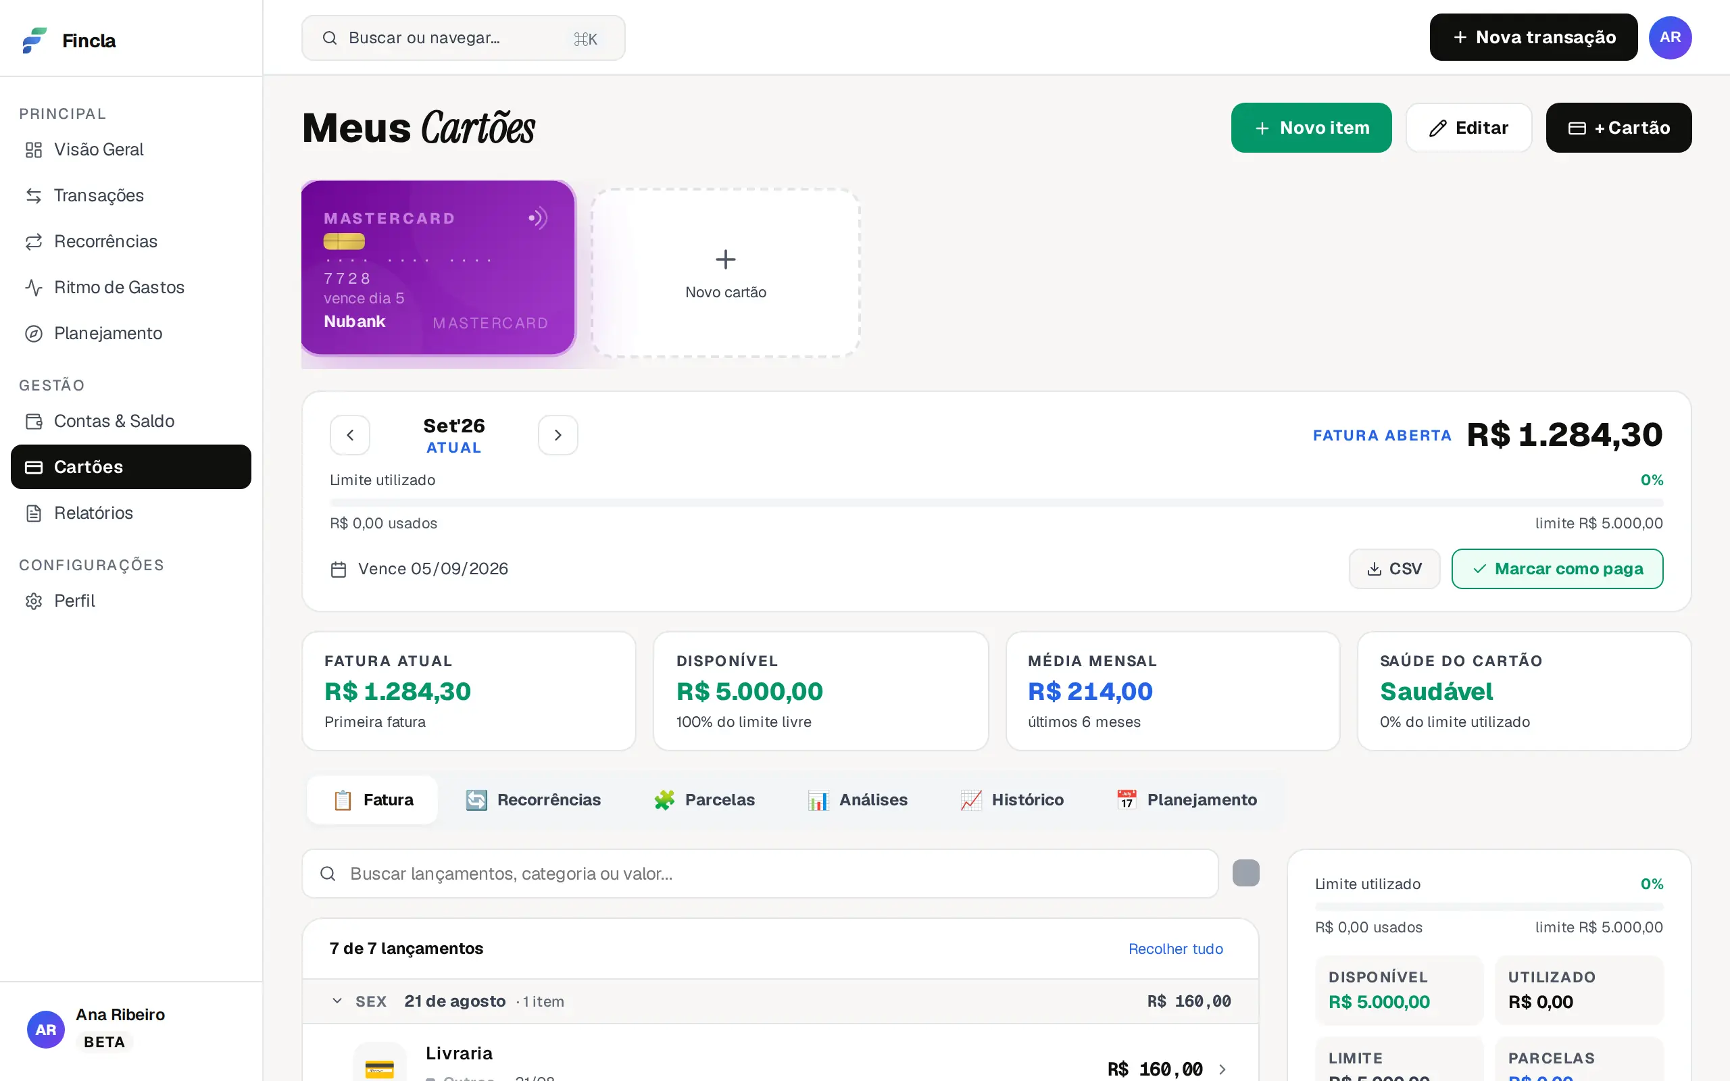This screenshot has width=1730, height=1081.
Task: Click Ana Ribeiro avatar in sidebar footer
Action: pos(46,1030)
